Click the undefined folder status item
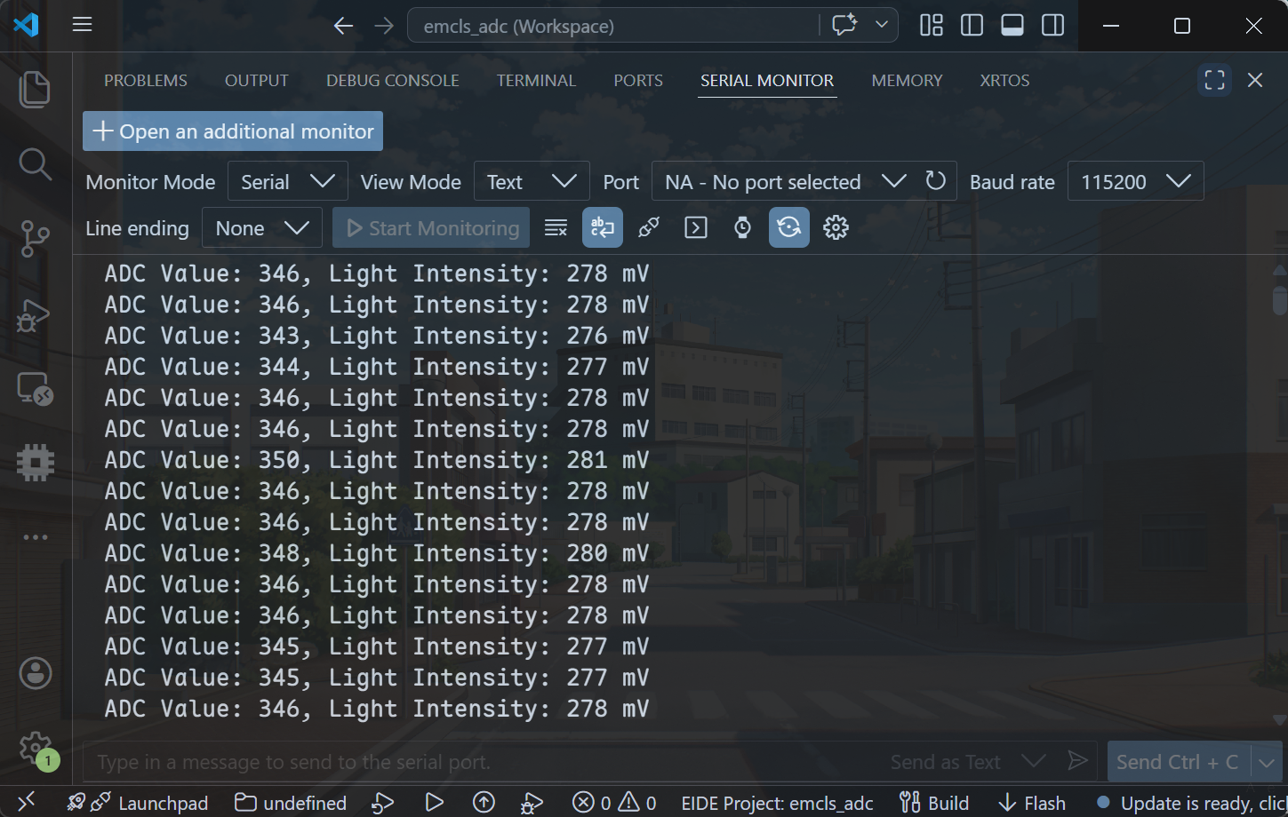 (291, 803)
